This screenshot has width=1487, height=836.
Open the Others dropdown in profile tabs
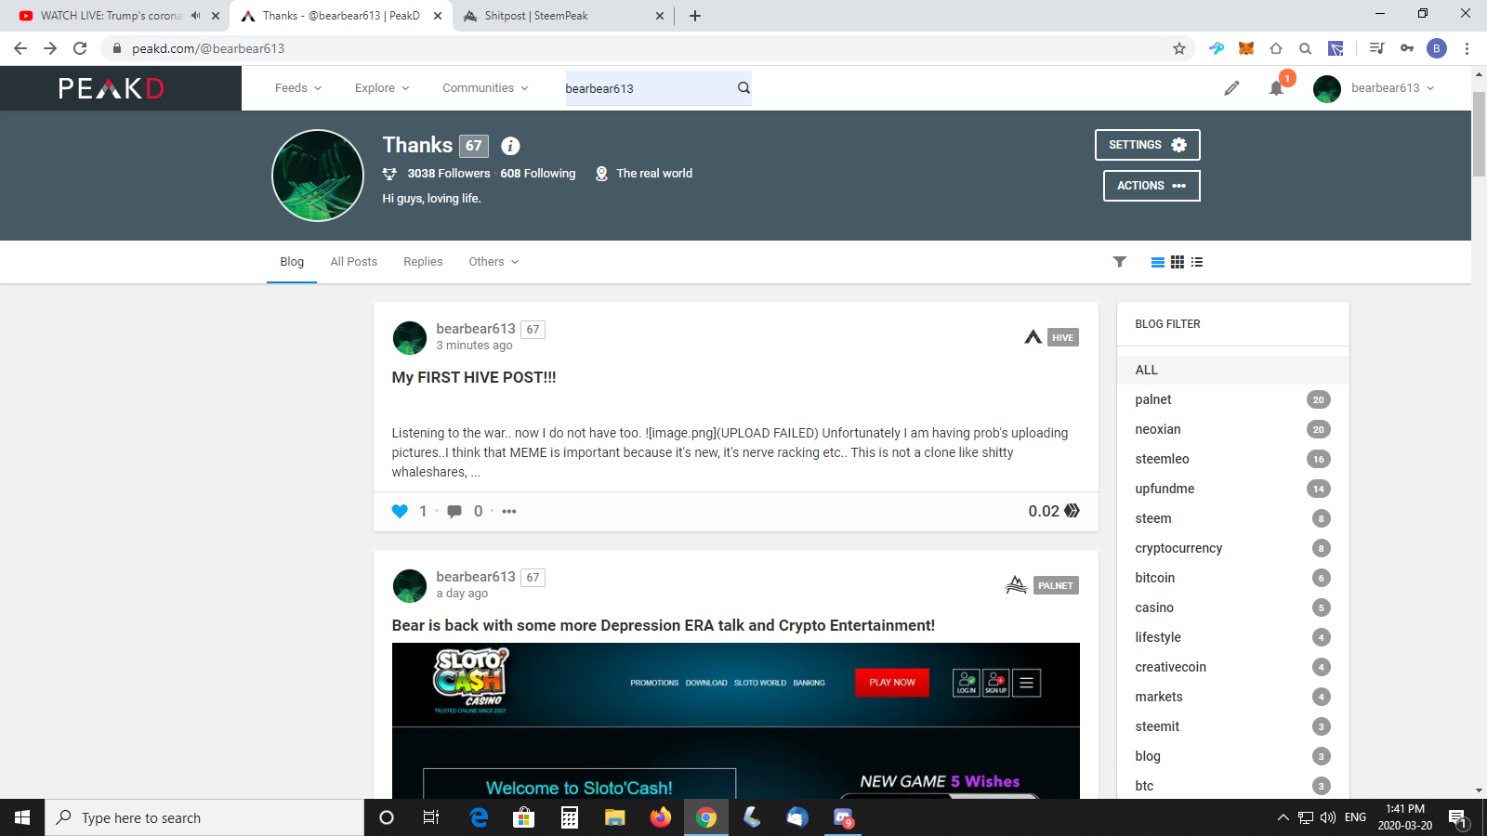pos(493,262)
